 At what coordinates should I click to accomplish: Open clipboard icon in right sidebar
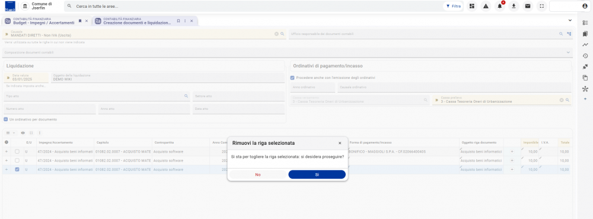(585, 78)
